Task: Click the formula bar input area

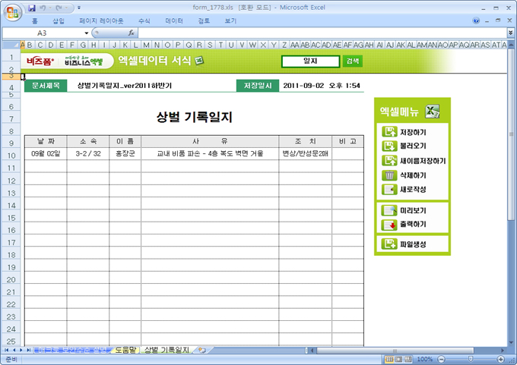Action: pyautogui.click(x=322, y=33)
